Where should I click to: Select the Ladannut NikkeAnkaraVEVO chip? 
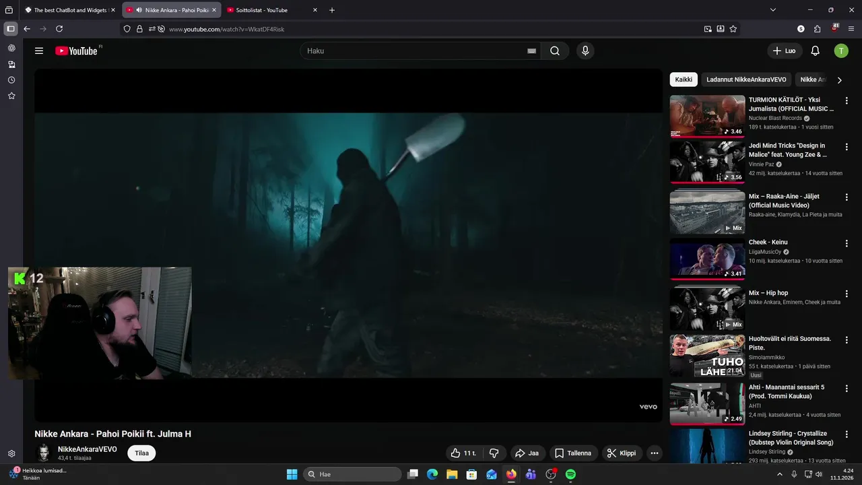pos(746,79)
